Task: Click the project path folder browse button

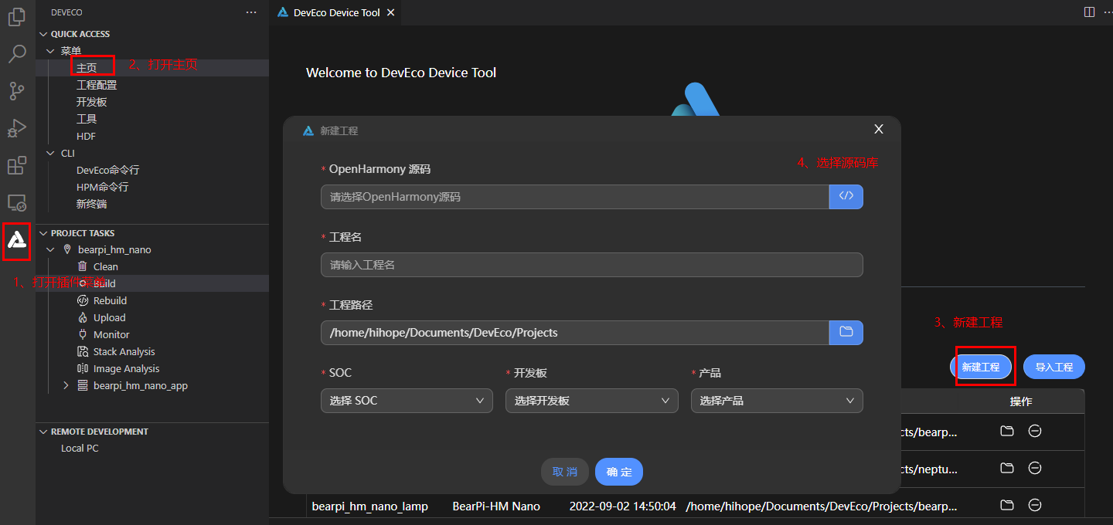Action: click(x=846, y=332)
